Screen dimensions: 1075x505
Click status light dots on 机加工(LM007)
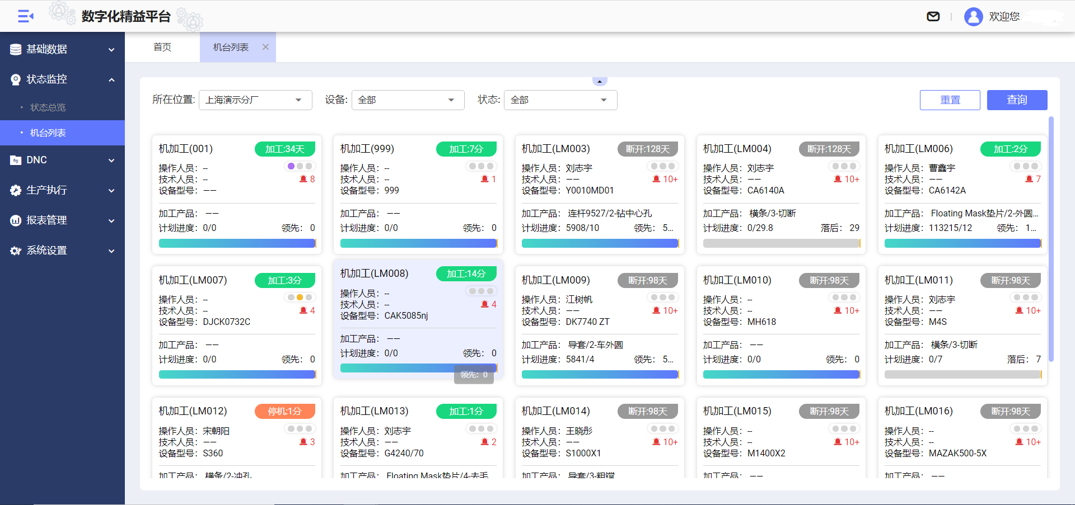tap(300, 298)
